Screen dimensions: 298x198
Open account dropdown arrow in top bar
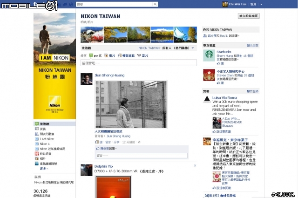click(x=261, y=4)
